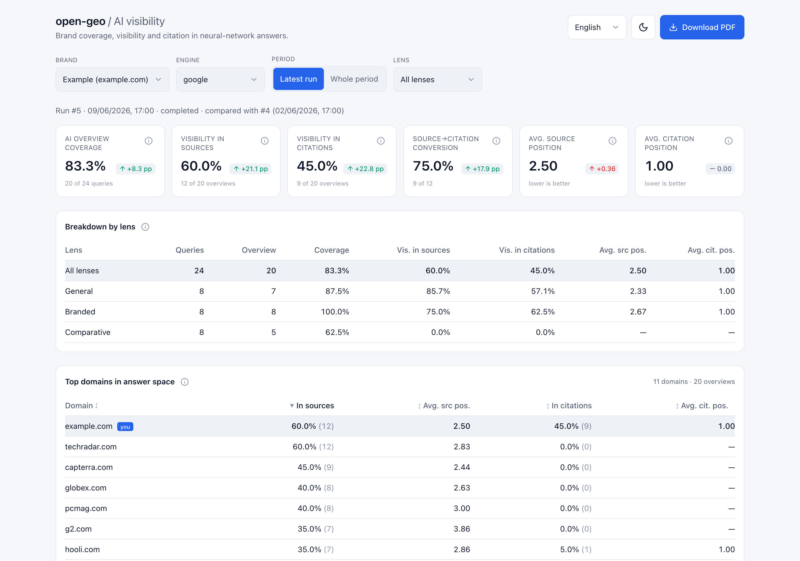Click the pcmag.com domain row
Viewport: 800px width, 561px height.
pyautogui.click(x=400, y=509)
